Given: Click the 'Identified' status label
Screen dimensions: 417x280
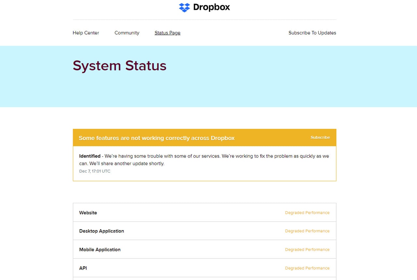Looking at the screenshot, I should [90, 156].
